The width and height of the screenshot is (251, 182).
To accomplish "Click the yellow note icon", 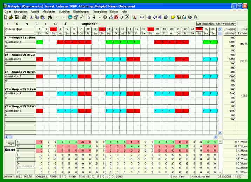I will click(x=173, y=17).
